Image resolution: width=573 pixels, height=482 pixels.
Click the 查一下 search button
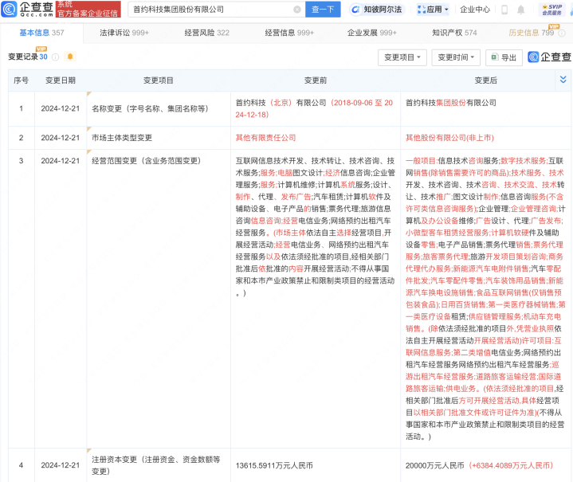pos(323,9)
